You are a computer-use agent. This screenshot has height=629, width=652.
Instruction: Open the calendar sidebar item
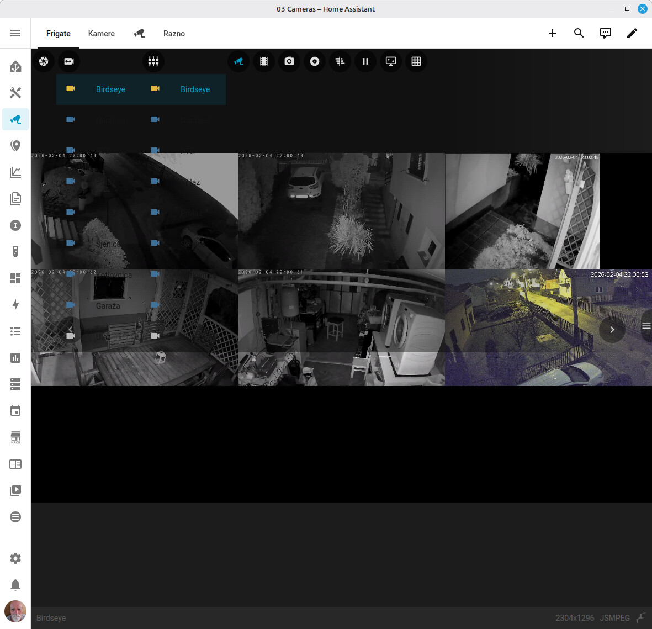(x=15, y=411)
